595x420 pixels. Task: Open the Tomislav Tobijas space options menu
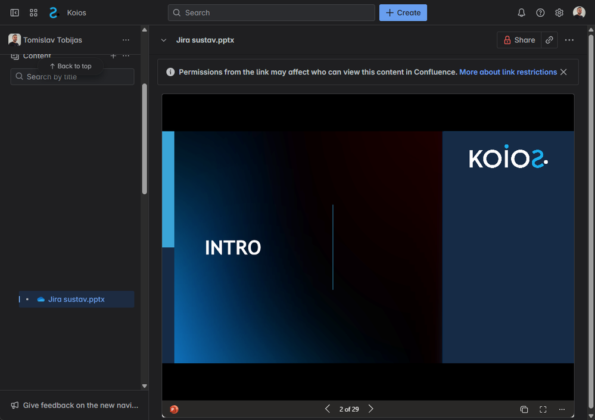click(x=126, y=40)
